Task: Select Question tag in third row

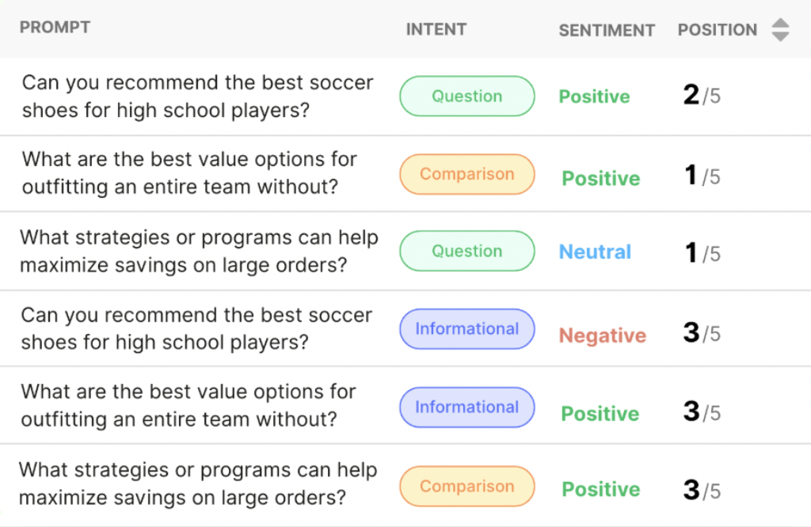Action: click(467, 251)
